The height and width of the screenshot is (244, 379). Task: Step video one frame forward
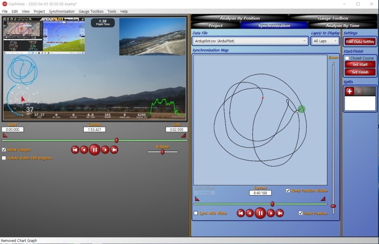[105, 150]
